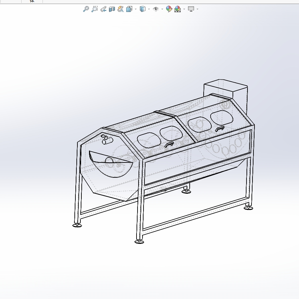Expand the Hide/Show Items dropdown arrow
Screen dimensions: 299x299
pos(162,9)
